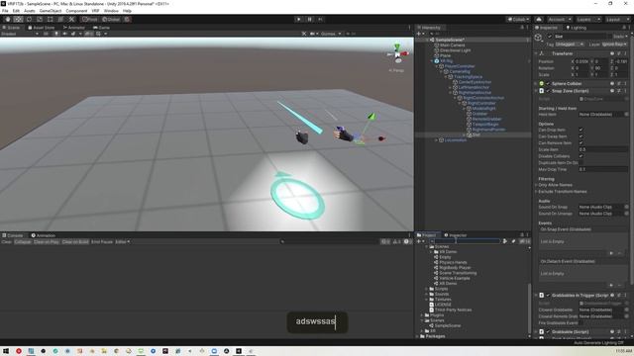This screenshot has width=634, height=356.
Task: Select the Scale tool in toolbar
Action: [x=40, y=20]
